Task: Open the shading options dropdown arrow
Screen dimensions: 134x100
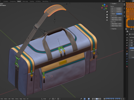Action: click(x=102, y=99)
